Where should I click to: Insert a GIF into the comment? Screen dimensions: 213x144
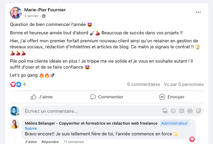[190, 111]
